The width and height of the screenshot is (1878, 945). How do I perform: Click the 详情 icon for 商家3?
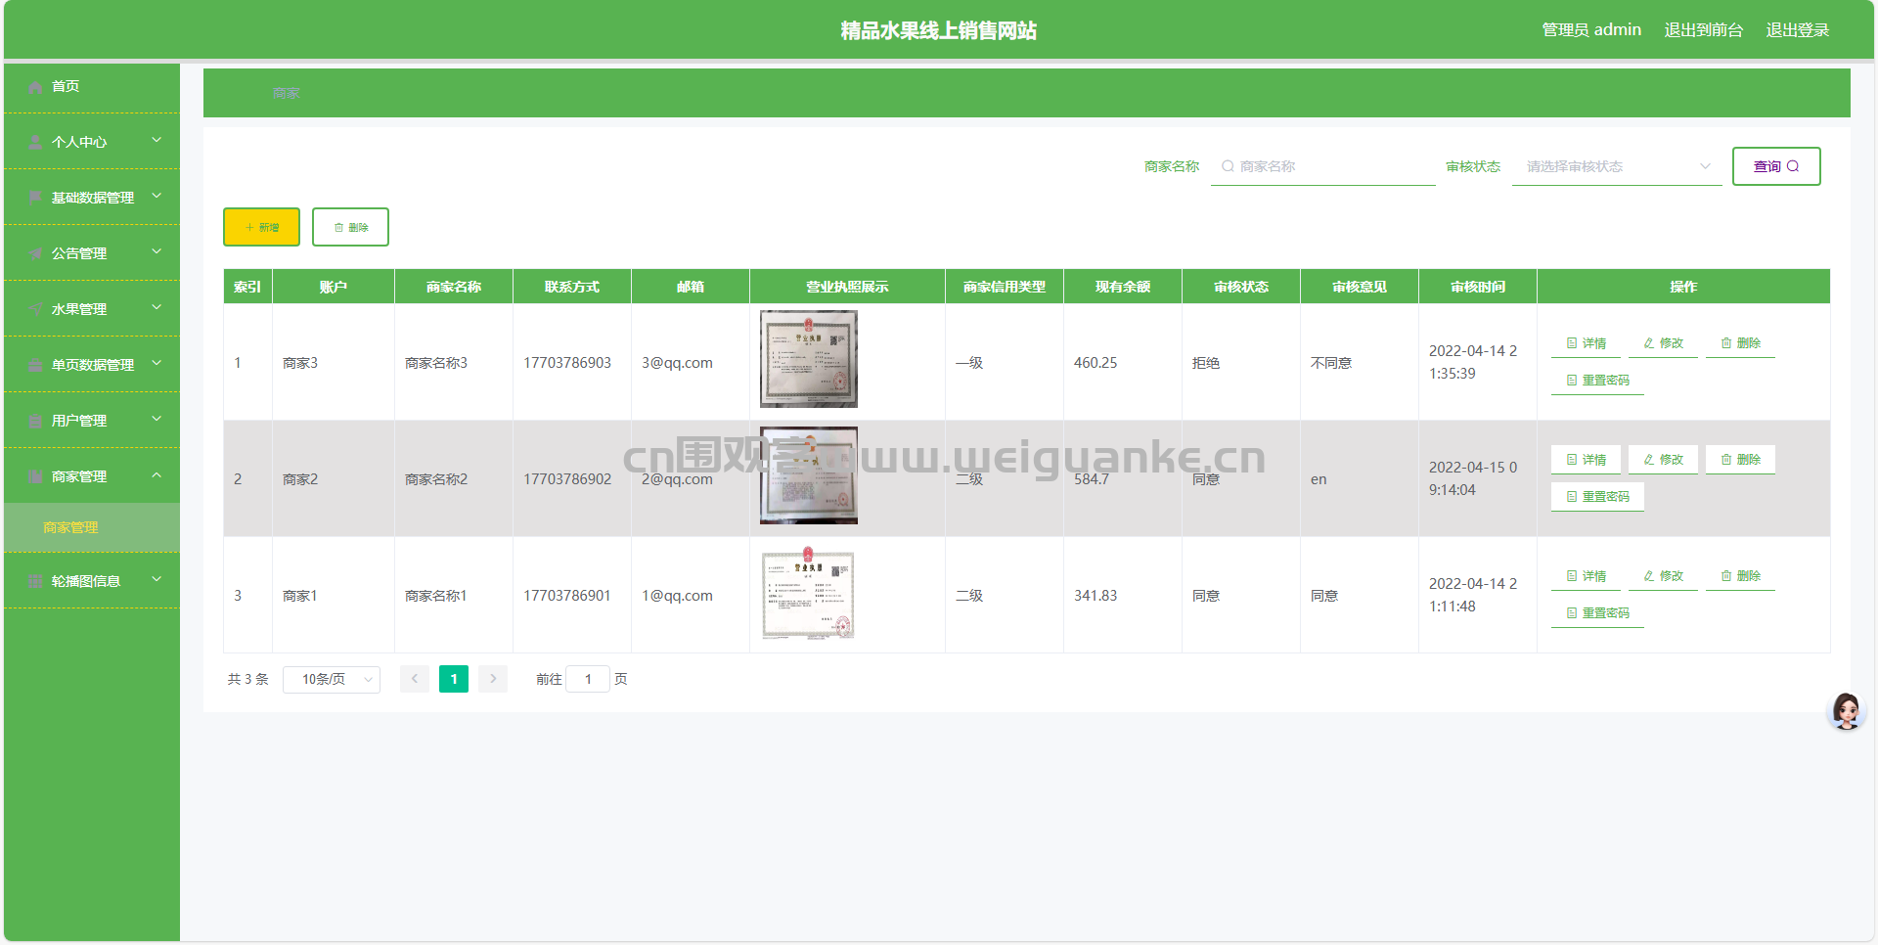click(x=1572, y=343)
